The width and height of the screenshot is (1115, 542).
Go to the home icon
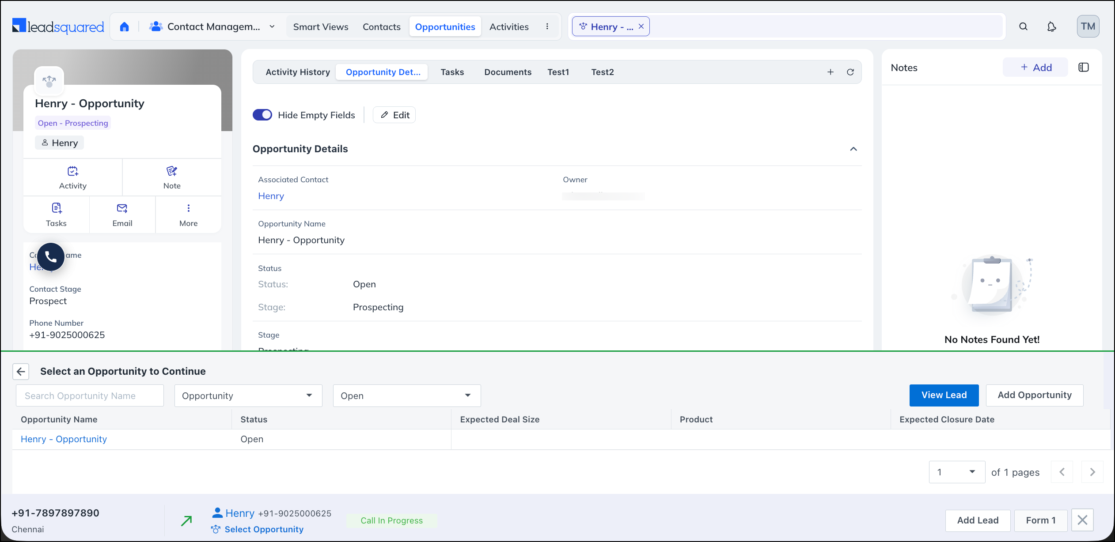click(125, 27)
